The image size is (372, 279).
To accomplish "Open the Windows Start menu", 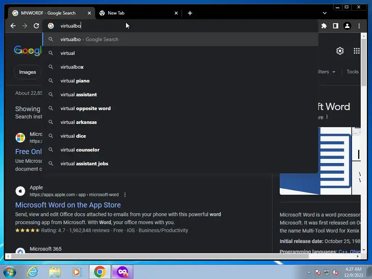I will (x=10, y=272).
